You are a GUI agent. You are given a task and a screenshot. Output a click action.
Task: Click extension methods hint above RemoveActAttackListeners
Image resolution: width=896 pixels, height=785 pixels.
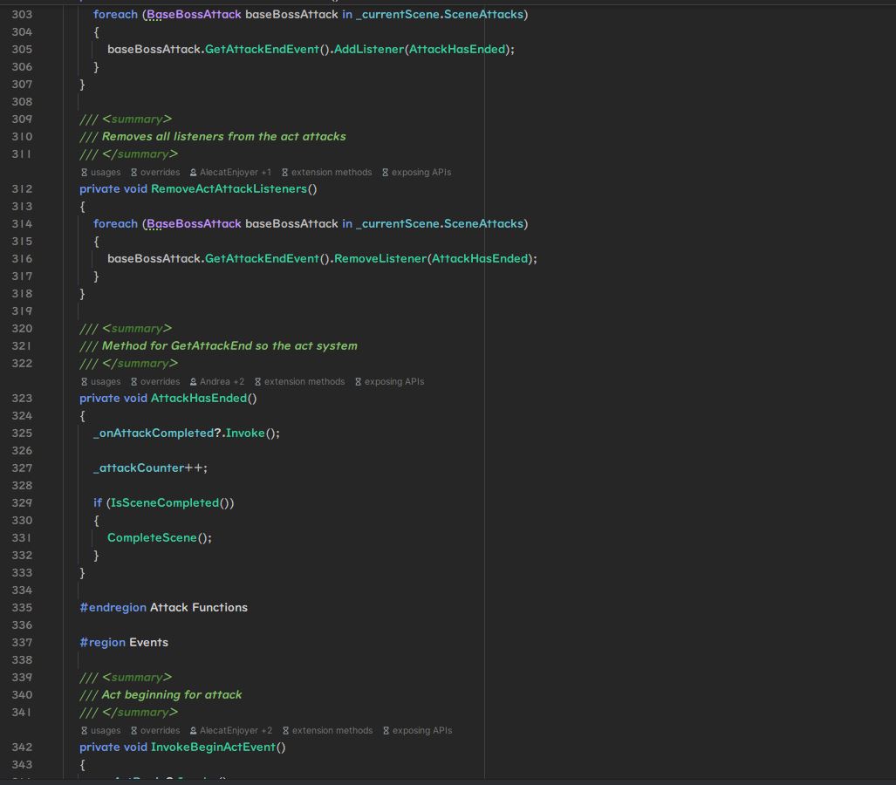pos(326,173)
